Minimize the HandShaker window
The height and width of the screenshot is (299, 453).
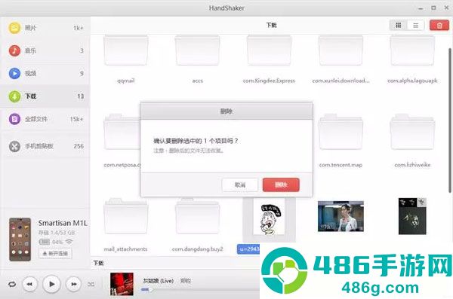(x=421, y=8)
